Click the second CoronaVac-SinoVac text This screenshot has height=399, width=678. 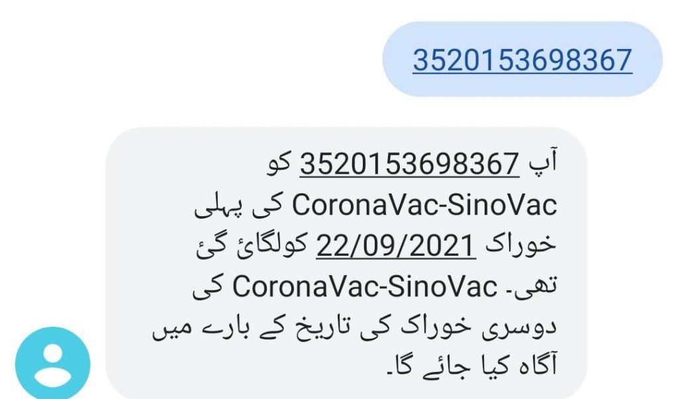click(x=365, y=286)
